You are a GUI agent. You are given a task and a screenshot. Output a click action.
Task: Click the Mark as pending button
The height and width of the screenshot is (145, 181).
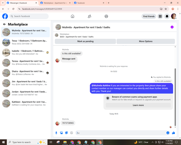tap(85, 41)
